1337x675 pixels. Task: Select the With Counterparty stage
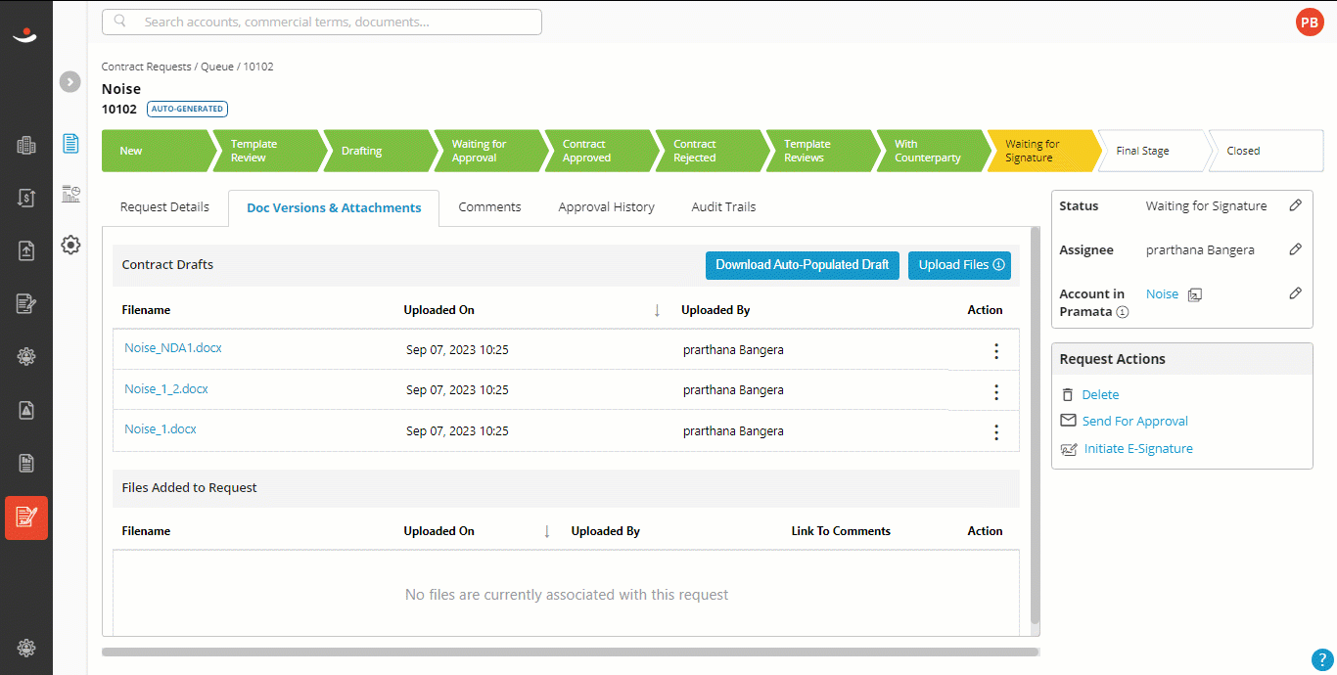(x=931, y=151)
